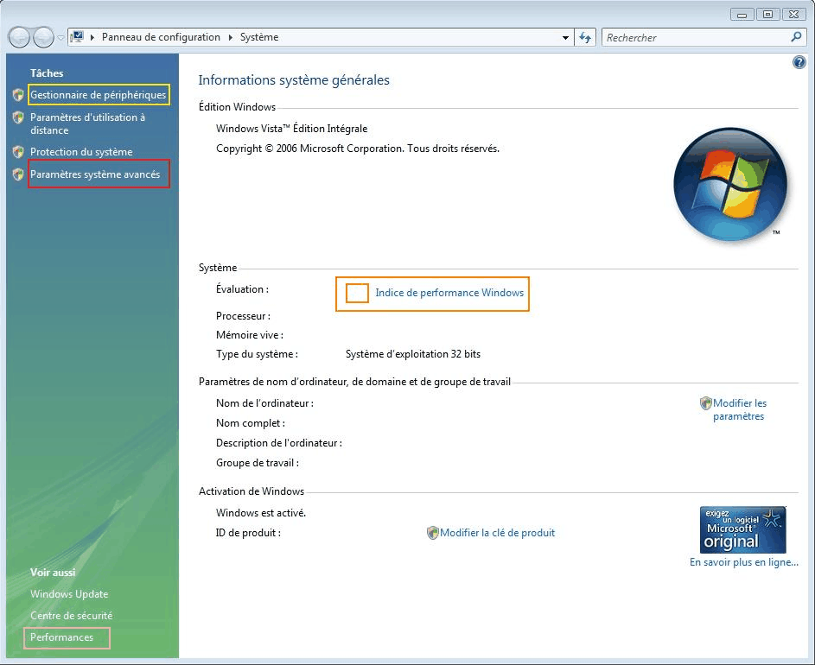Open Gestionnaire de périphériques
This screenshot has width=815, height=665.
click(99, 94)
